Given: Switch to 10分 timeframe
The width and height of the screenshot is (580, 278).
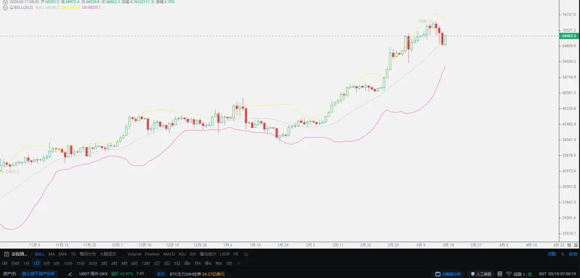Looking at the screenshot, I should [x=68, y=264].
